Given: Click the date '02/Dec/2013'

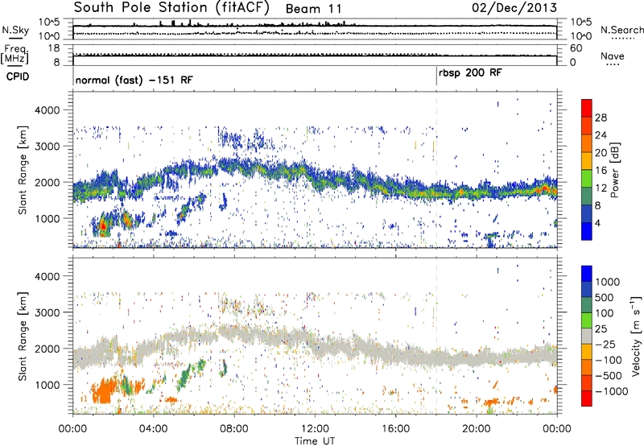Looking at the screenshot, I should [x=514, y=8].
